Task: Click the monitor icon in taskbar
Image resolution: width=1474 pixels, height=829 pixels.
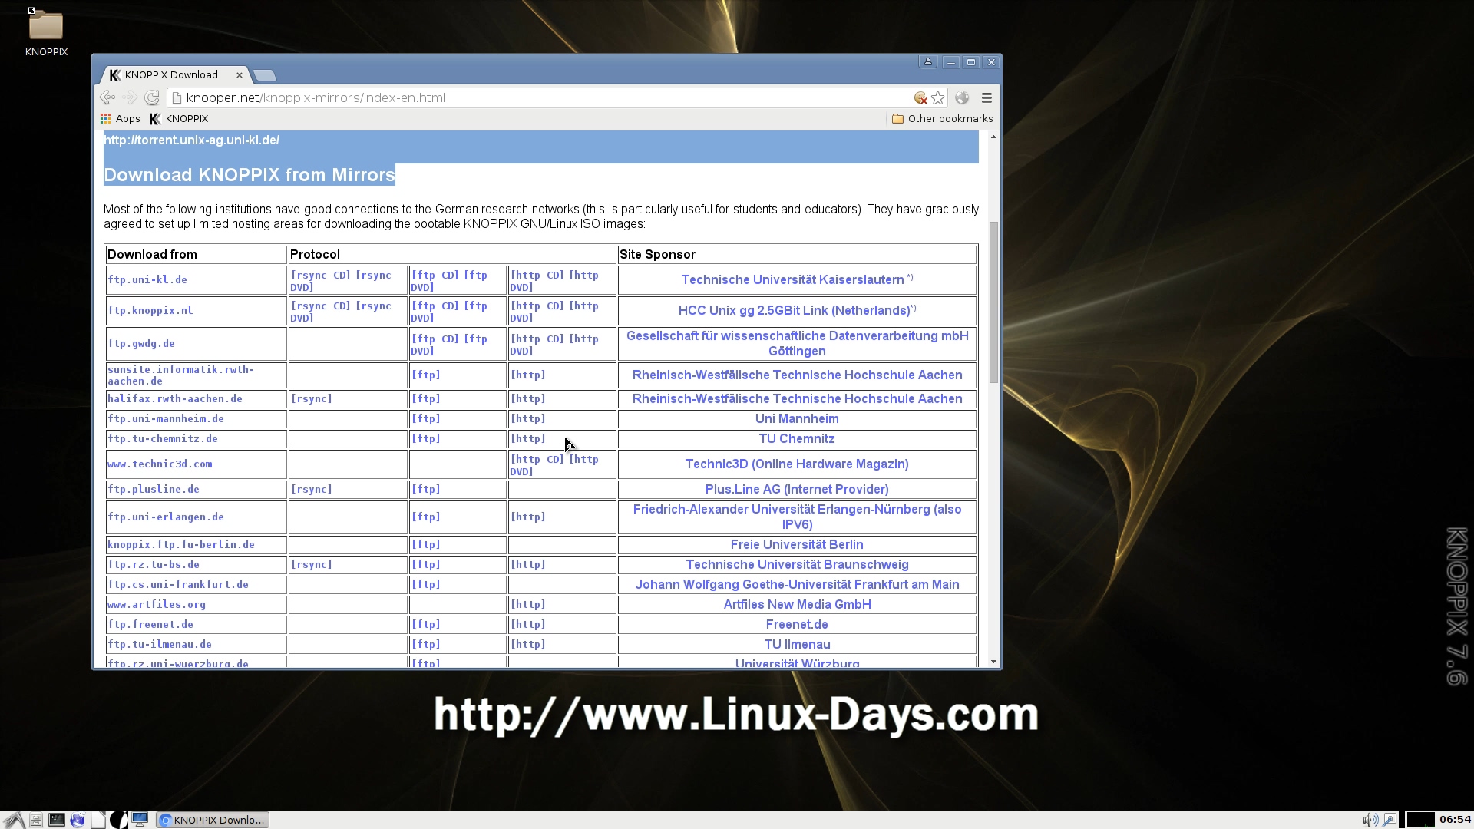Action: point(140,820)
